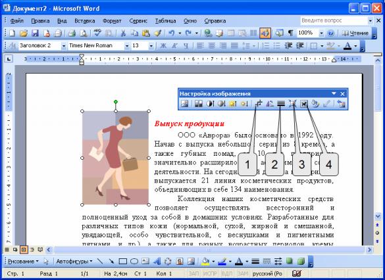This screenshot has width=385, height=280.
Task: Click the Insert Hyperlink globe icon
Action: (208, 33)
